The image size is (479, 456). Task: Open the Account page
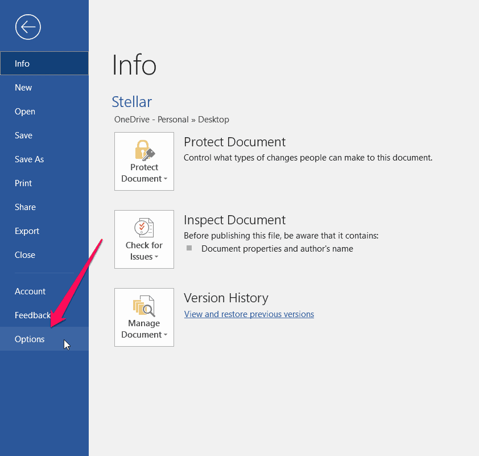[30, 291]
